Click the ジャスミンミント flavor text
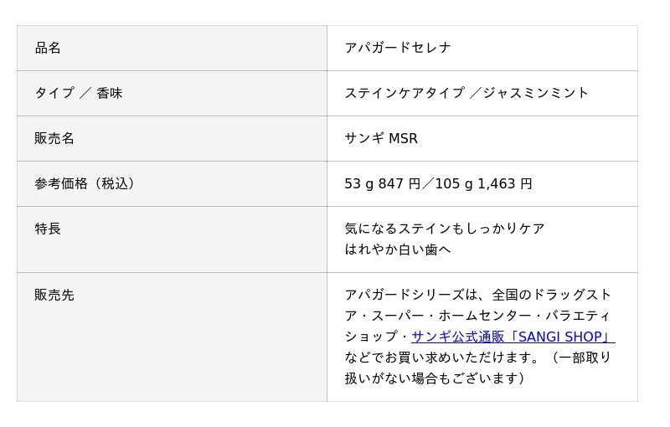Screen dimensions: 670x427 tap(536, 93)
